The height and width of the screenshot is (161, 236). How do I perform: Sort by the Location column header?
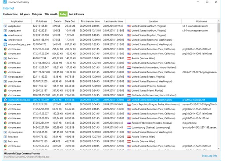[x=153, y=21]
